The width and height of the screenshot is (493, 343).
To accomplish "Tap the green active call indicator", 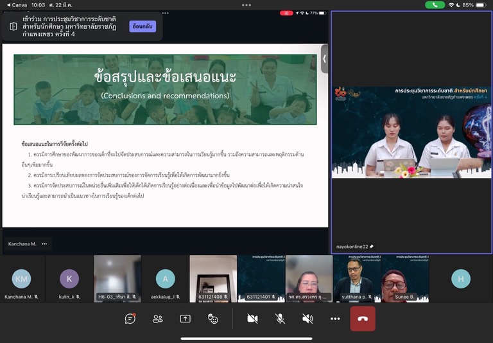I will pos(435,5).
